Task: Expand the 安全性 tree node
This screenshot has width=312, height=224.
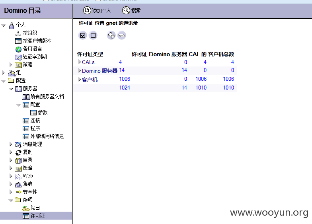Action: tap(11, 192)
